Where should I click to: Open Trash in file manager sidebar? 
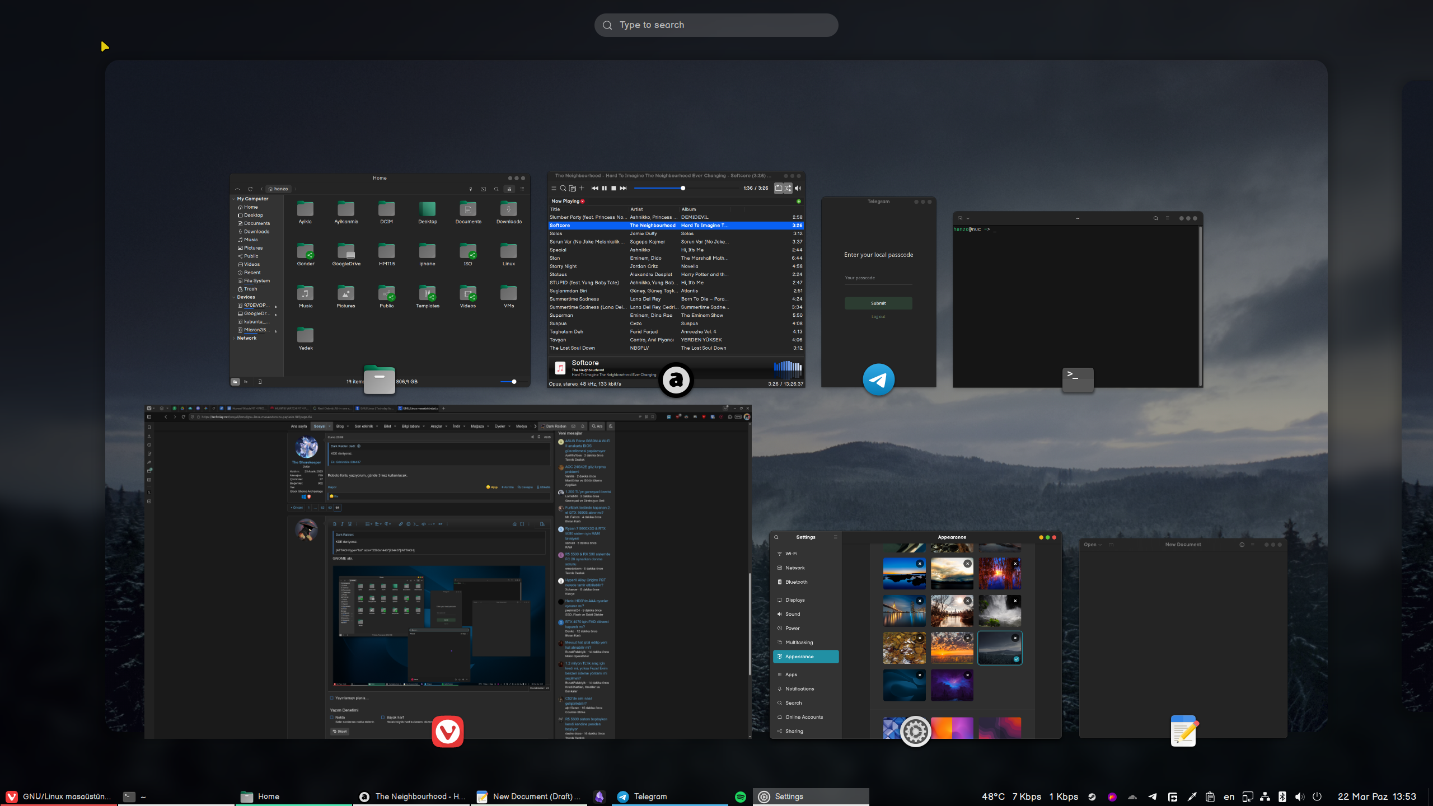point(250,289)
